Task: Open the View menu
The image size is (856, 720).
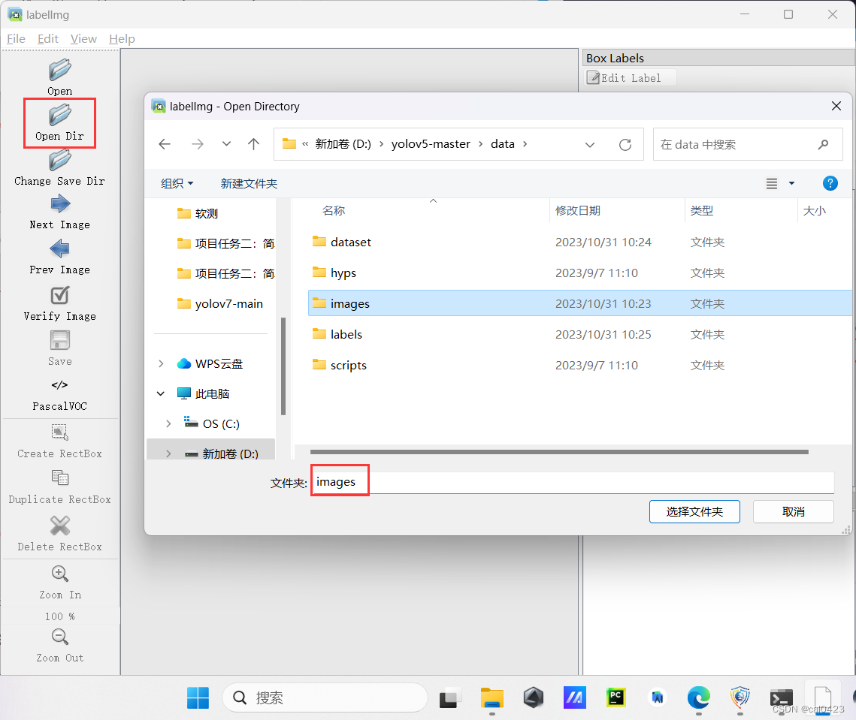Action: coord(83,39)
